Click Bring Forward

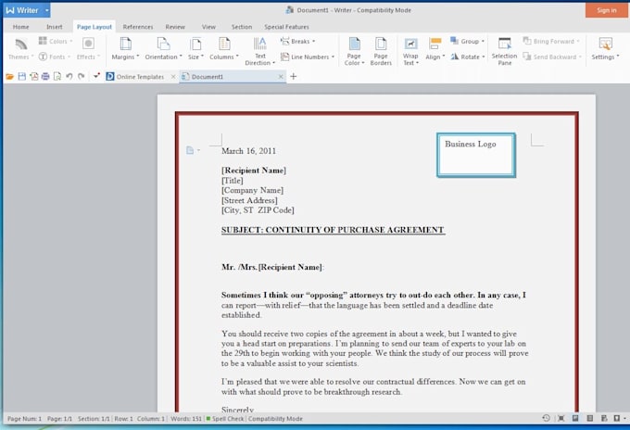551,41
